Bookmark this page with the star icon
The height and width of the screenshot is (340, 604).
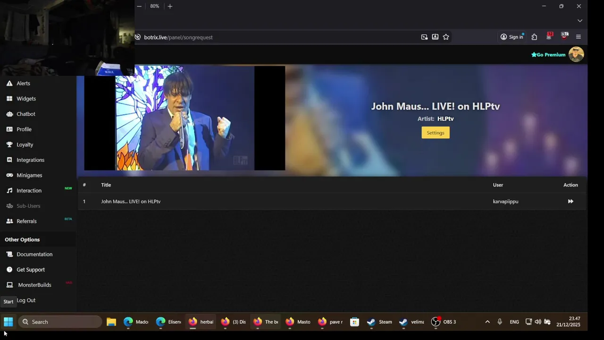tap(446, 37)
